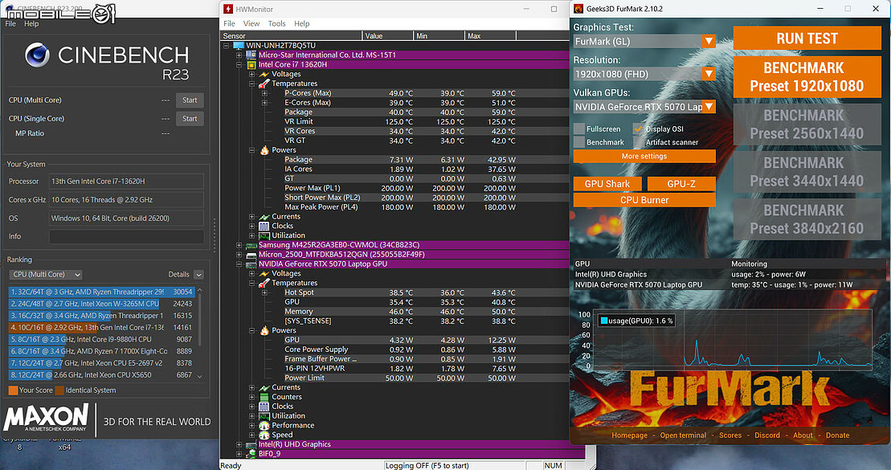
Task: Start the CPU (Single Core) test
Action: pyautogui.click(x=190, y=119)
